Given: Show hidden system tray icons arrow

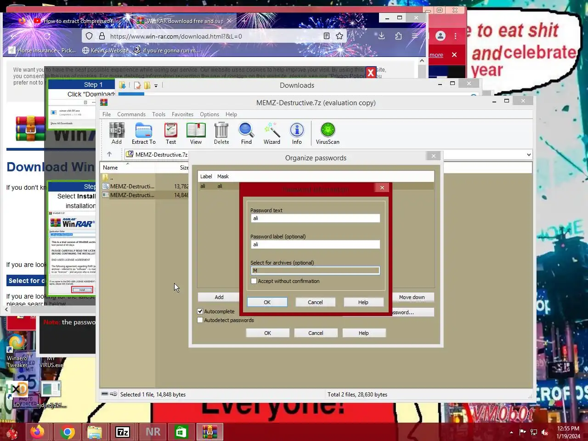Looking at the screenshot, I should [511, 432].
